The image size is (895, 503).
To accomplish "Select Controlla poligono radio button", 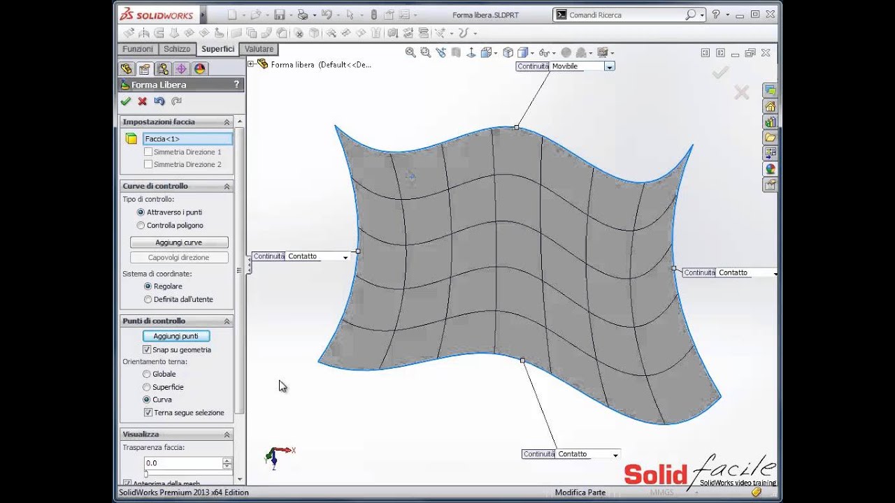I will click(141, 225).
